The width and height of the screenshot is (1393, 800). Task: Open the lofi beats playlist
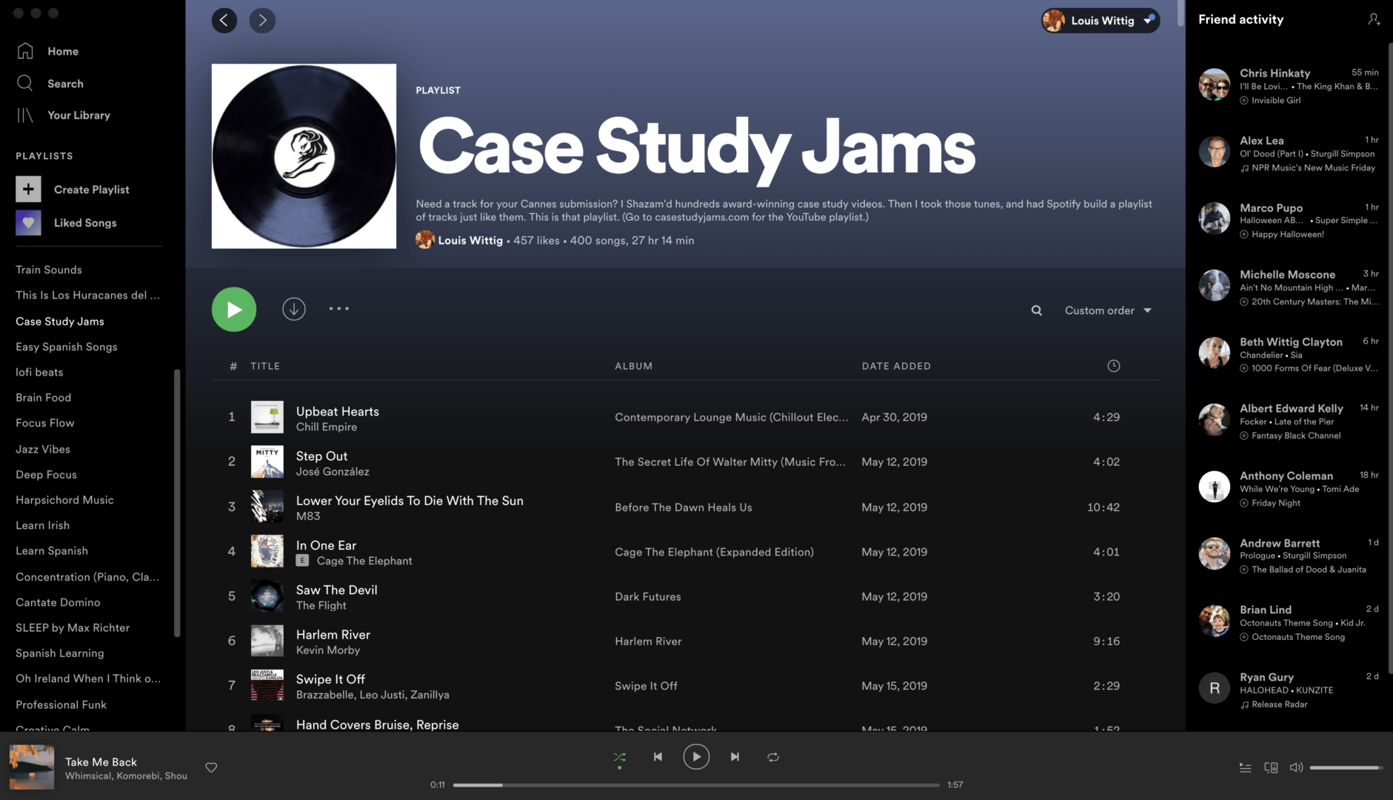pos(39,372)
